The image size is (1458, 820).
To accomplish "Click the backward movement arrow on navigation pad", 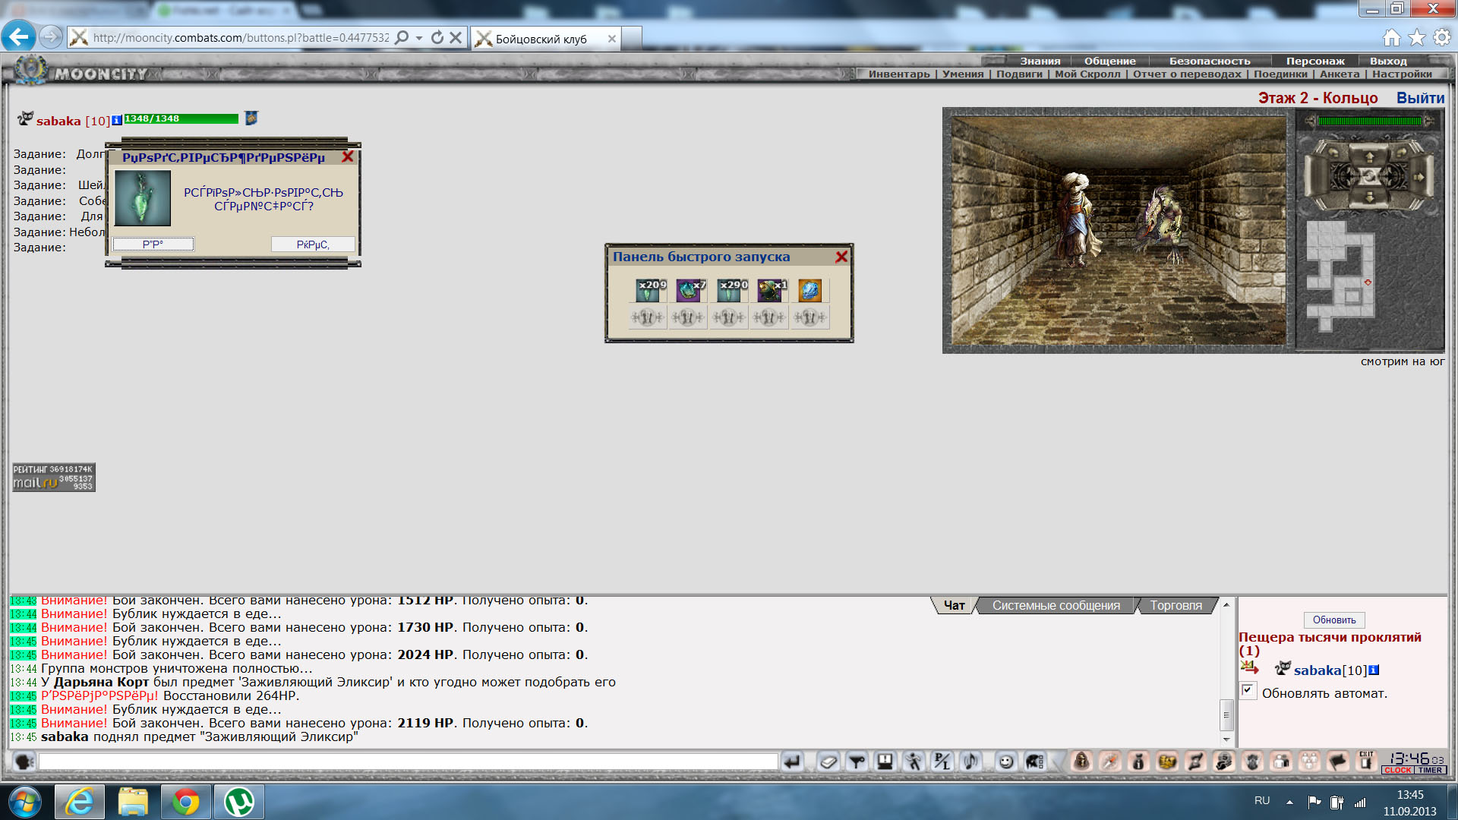I will click(x=1369, y=197).
